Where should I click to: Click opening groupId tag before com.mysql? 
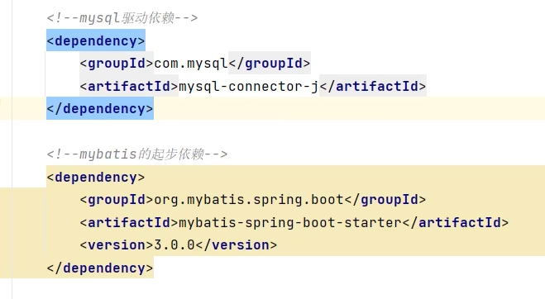click(x=117, y=64)
